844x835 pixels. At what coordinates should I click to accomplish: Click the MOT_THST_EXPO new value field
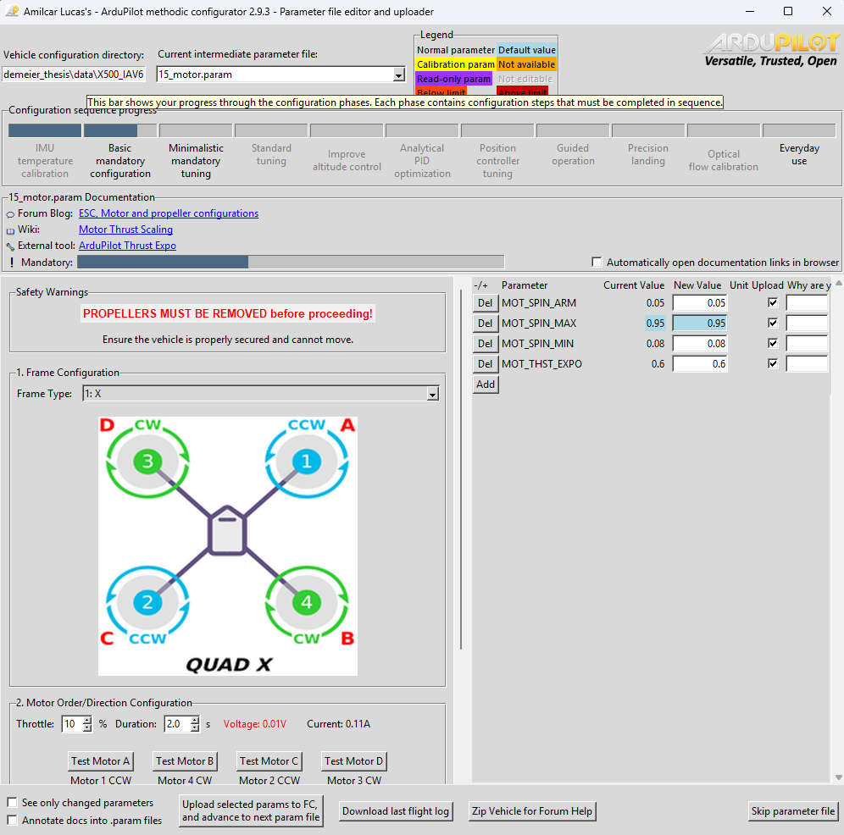pos(700,364)
